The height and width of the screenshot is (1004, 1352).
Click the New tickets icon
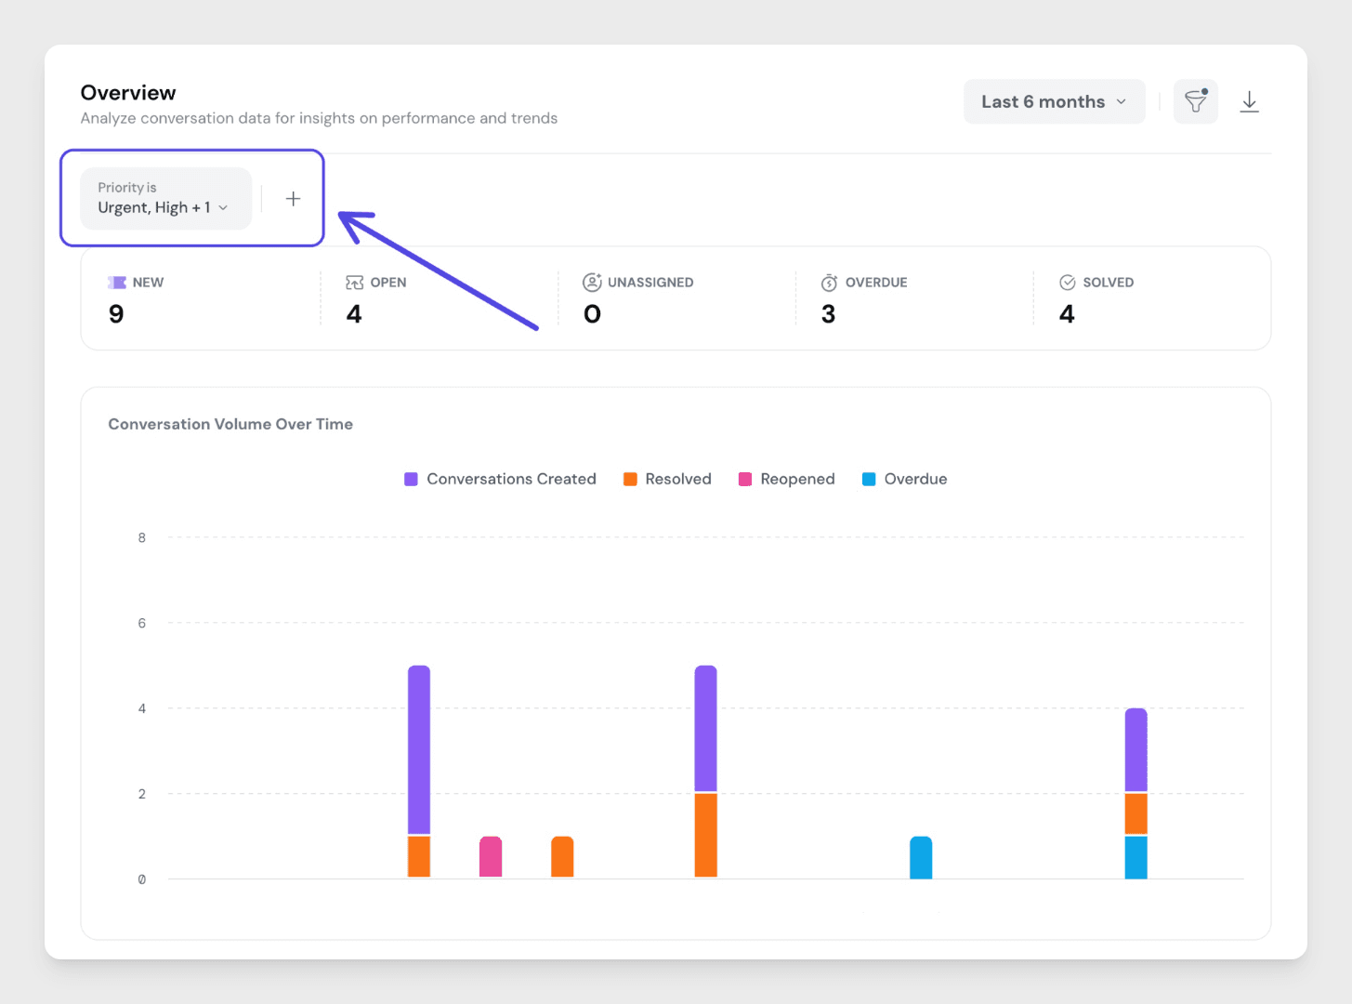pyautogui.click(x=117, y=283)
